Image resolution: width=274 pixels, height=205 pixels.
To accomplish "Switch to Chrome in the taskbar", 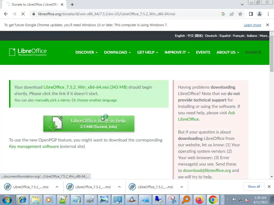I will coord(213,200).
